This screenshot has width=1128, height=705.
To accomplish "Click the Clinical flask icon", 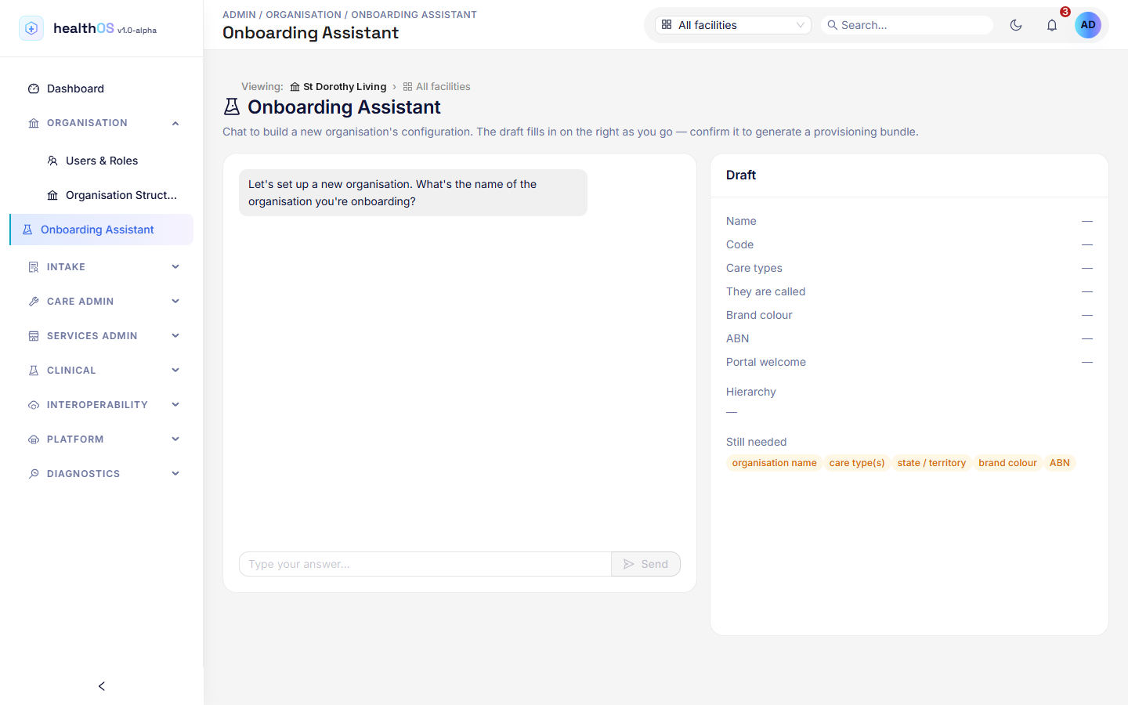I will 34,371.
